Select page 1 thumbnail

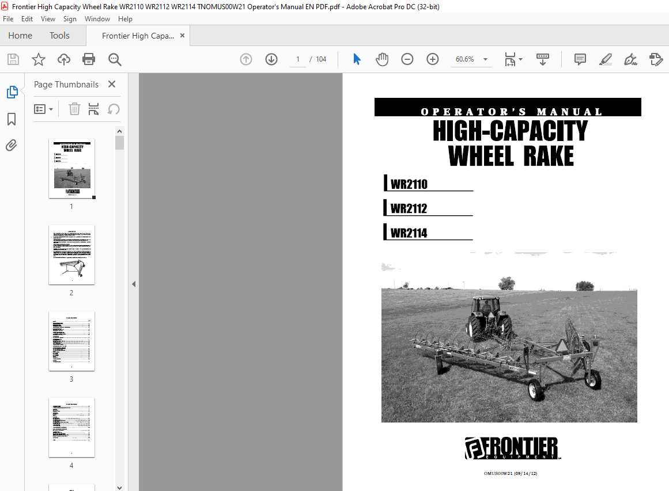pyautogui.click(x=71, y=168)
